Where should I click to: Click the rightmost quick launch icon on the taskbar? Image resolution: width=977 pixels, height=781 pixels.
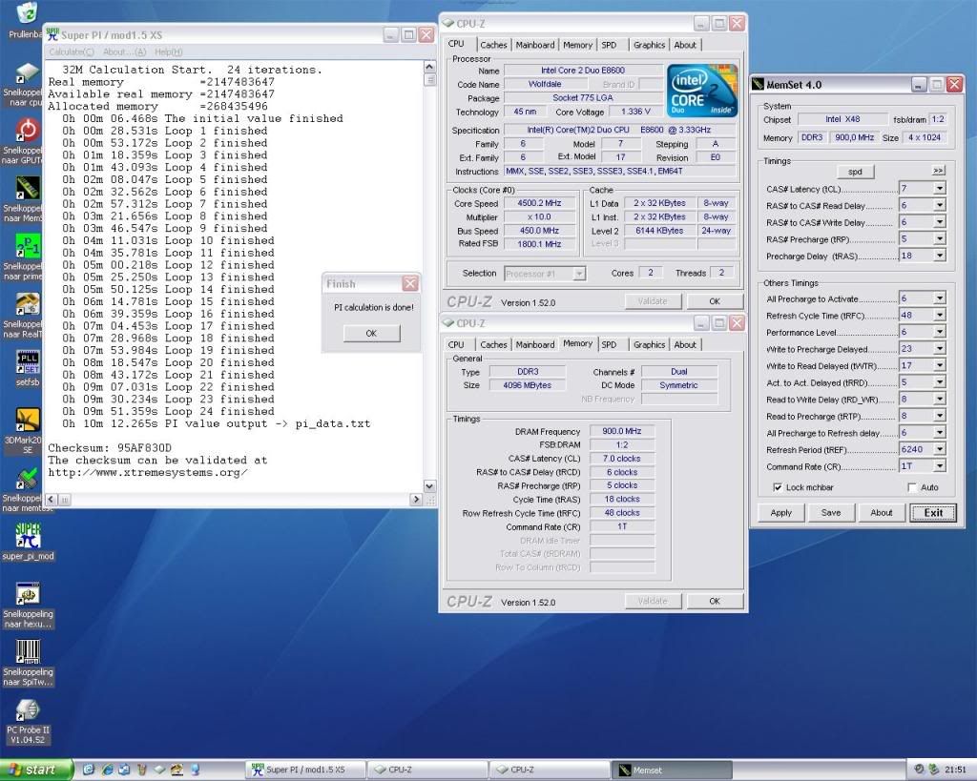coord(195,770)
